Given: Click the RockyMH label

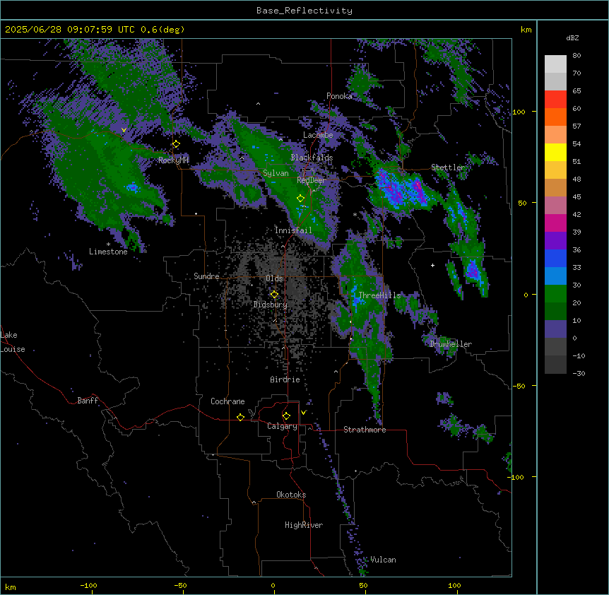Looking at the screenshot, I should click(173, 160).
